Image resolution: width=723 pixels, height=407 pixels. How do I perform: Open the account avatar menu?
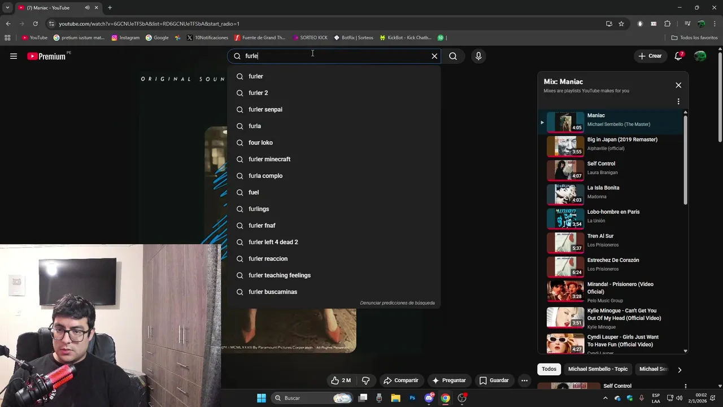(x=700, y=56)
